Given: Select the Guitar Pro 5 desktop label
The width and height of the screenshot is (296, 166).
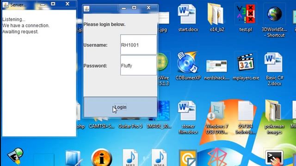Looking at the screenshot, I should click(x=130, y=126).
